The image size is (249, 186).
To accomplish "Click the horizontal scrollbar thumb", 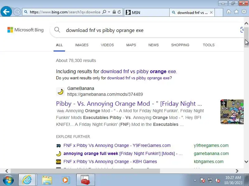I will coord(85,171).
